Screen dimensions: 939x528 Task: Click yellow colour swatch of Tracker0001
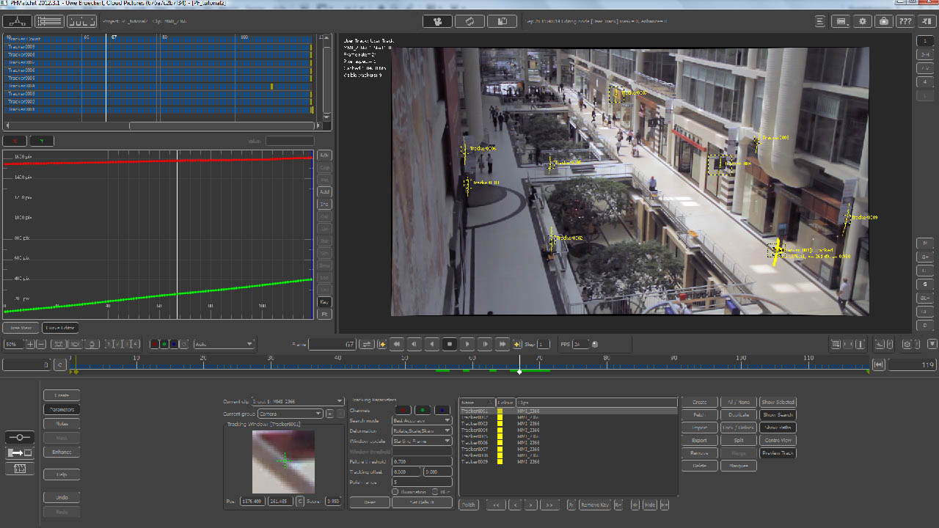500,411
